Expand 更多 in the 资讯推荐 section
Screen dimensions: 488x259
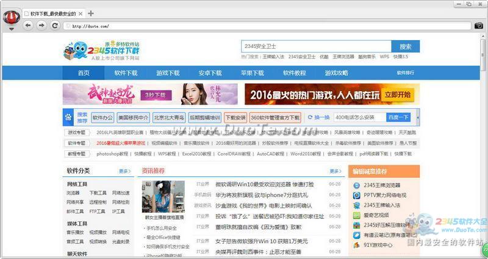(x=335, y=171)
